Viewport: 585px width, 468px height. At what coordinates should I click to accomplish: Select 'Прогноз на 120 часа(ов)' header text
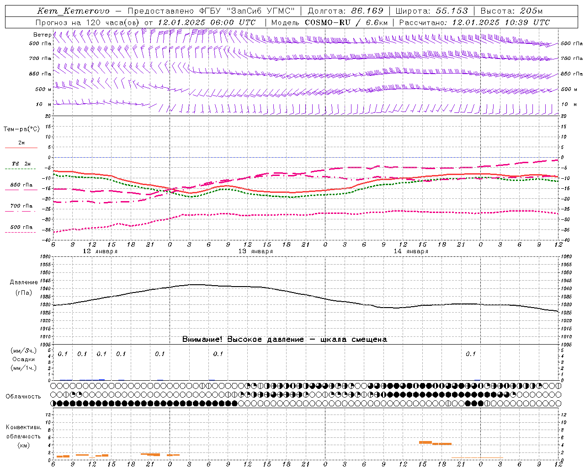[x=88, y=22]
